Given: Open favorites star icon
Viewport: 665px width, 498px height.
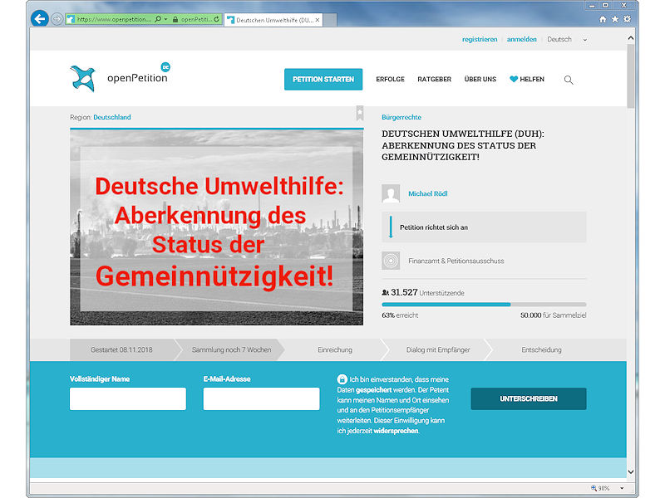Looking at the screenshot, I should 615,19.
